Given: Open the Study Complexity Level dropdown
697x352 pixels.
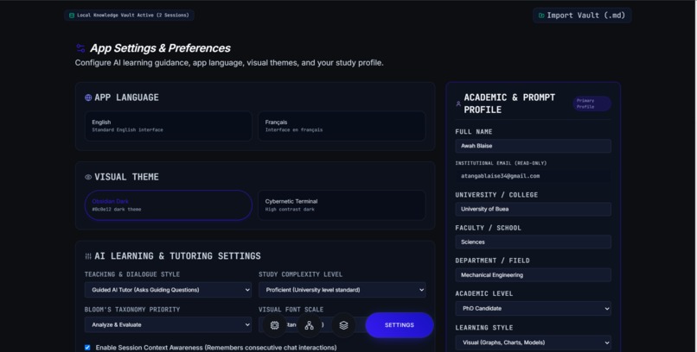Looking at the screenshot, I should point(342,290).
